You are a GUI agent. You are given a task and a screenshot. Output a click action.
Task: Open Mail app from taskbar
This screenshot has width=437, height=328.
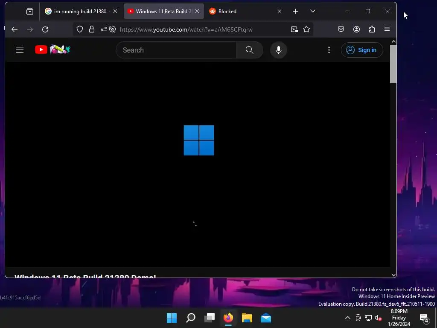coord(266,318)
